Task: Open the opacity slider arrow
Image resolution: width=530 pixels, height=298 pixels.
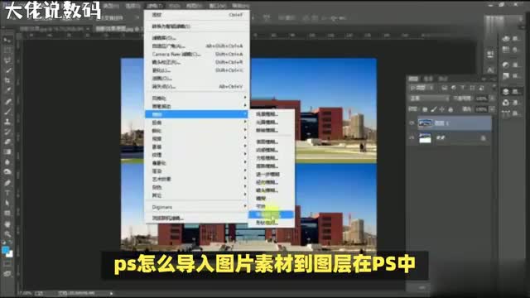Action: (x=492, y=99)
